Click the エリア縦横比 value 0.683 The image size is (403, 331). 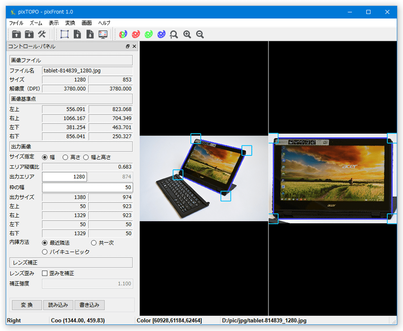click(x=88, y=167)
